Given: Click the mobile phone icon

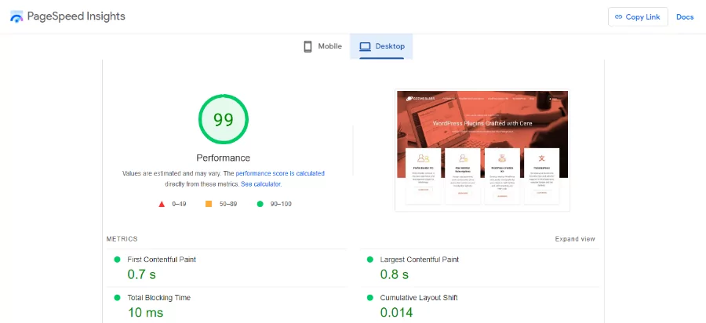Looking at the screenshot, I should [x=308, y=46].
